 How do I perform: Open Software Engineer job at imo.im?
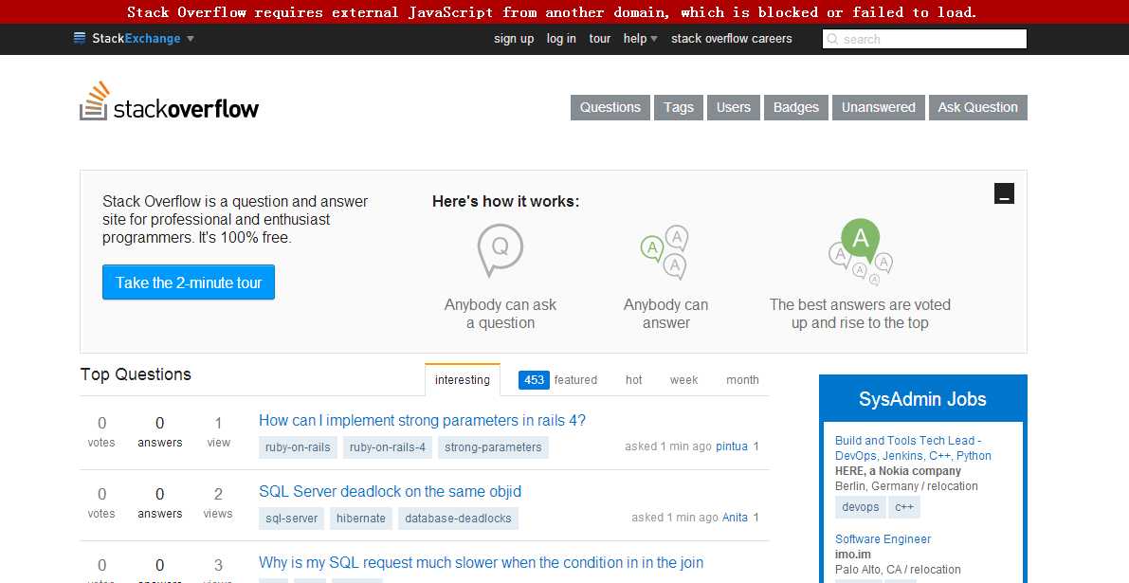883,539
